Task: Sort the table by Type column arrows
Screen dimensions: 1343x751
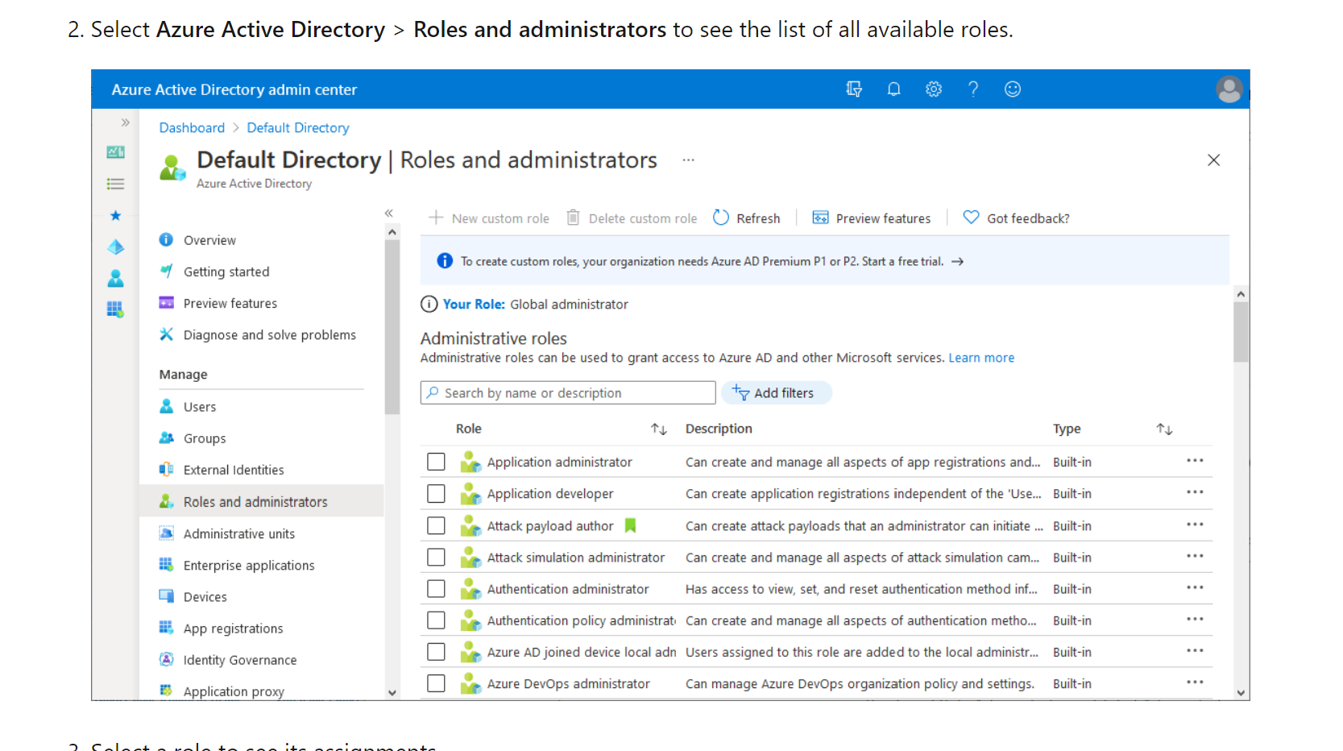Action: [x=1164, y=429]
